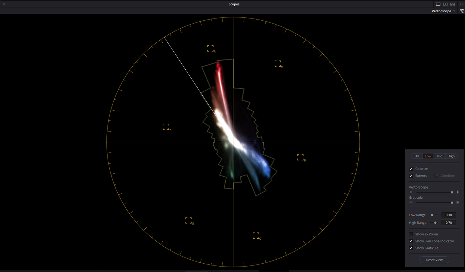This screenshot has width=465, height=272.
Task: Click Vectorscope dim brightness sun icon
Action: 411,192
